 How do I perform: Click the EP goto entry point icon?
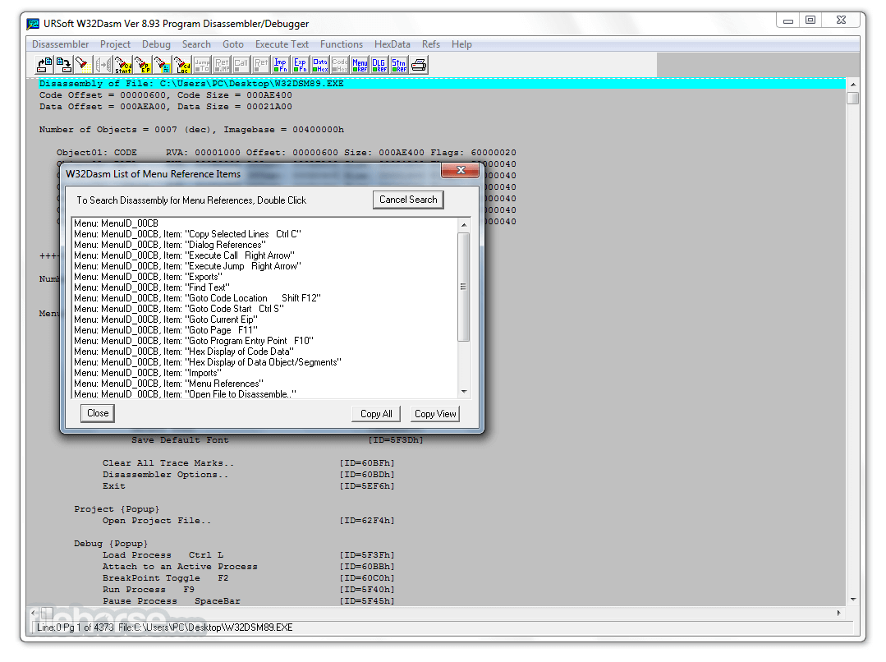pyautogui.click(x=143, y=65)
